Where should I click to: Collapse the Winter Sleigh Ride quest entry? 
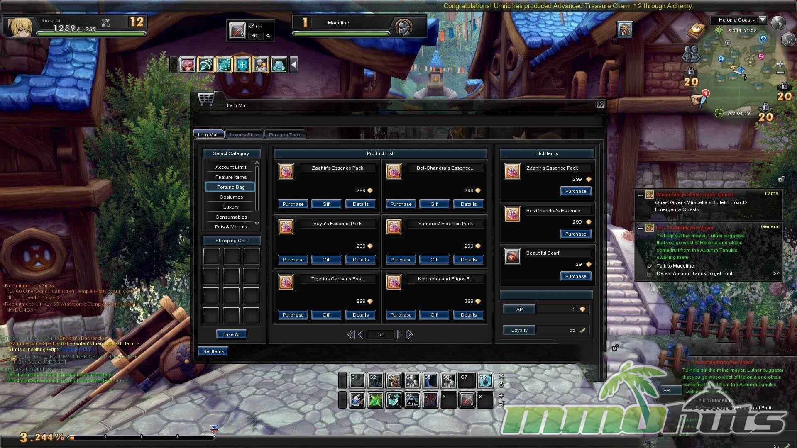click(x=640, y=195)
